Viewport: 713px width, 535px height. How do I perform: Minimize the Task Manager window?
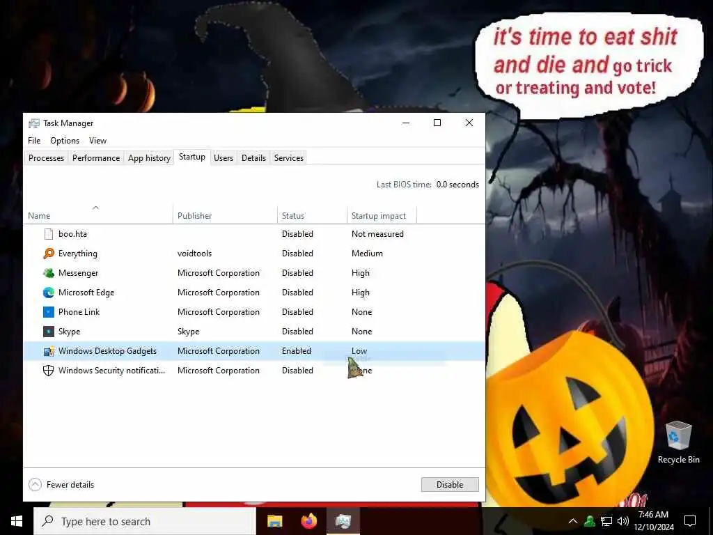[x=406, y=123]
